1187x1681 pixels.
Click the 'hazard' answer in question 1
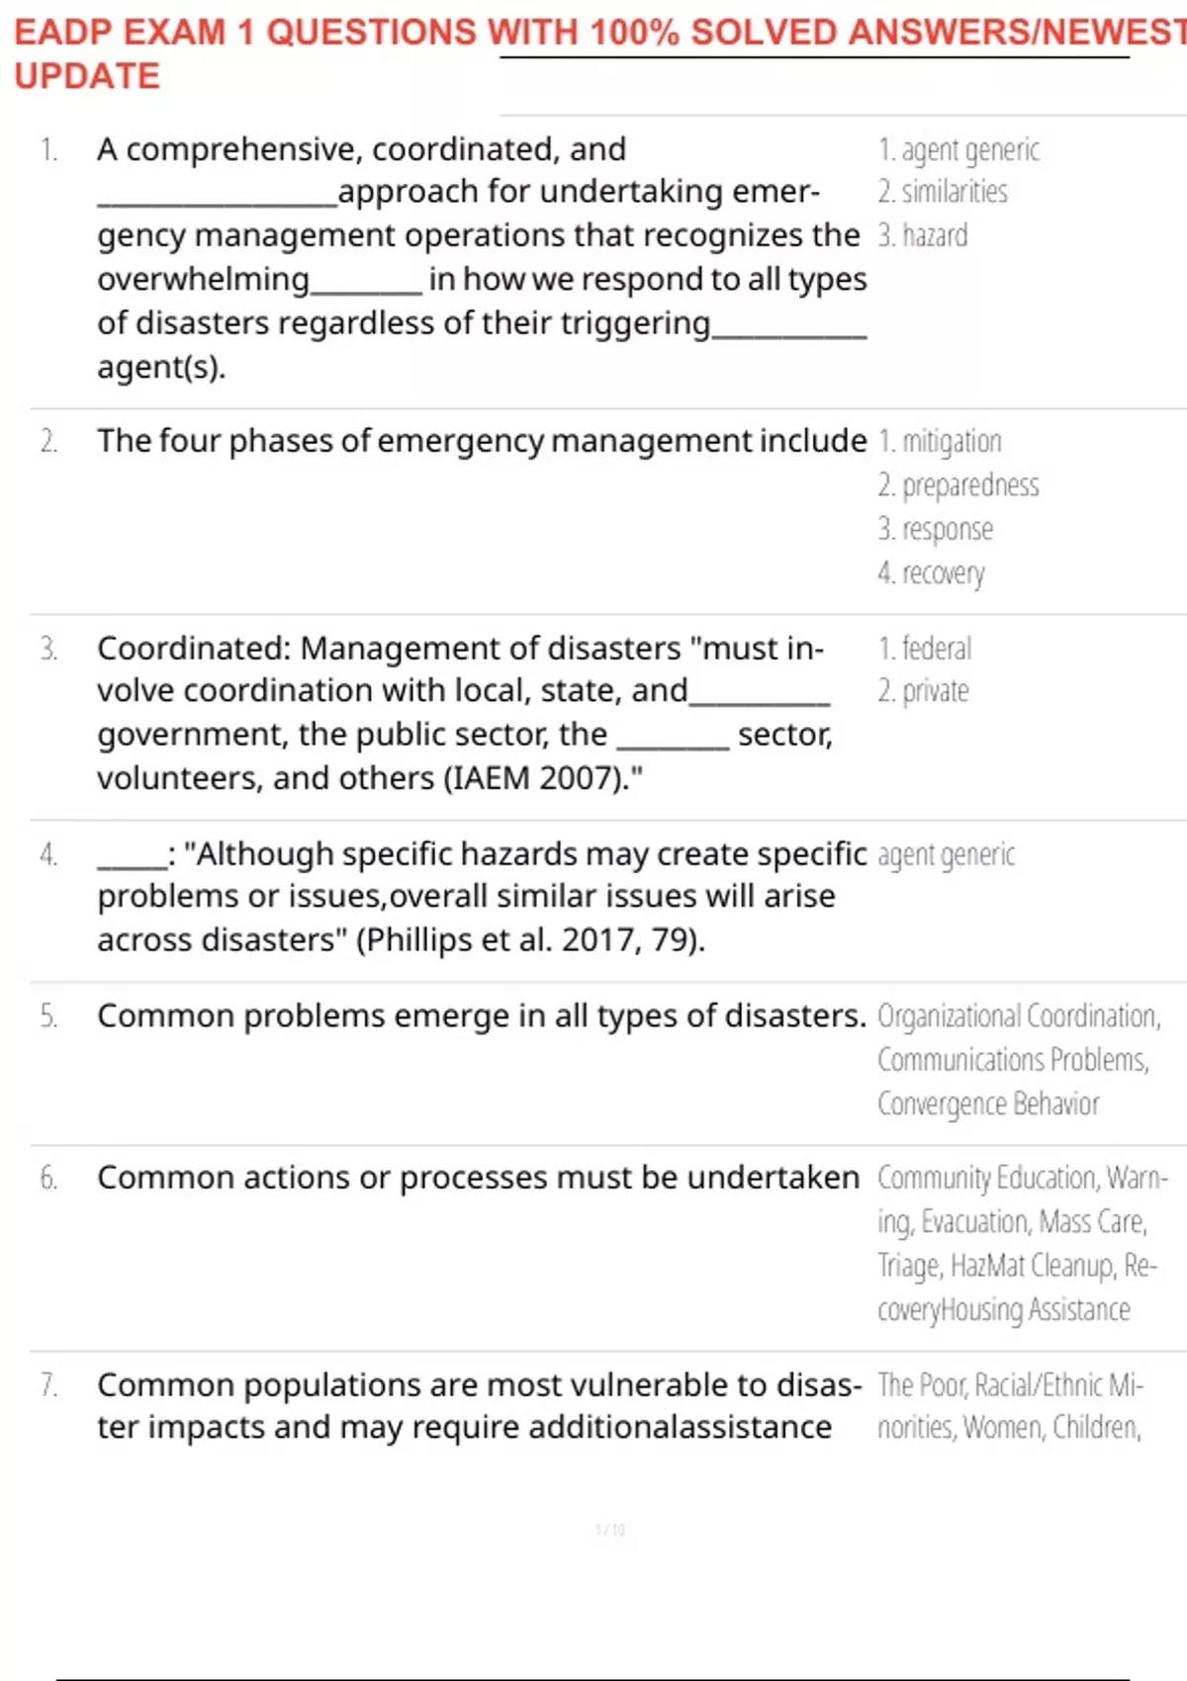[923, 235]
